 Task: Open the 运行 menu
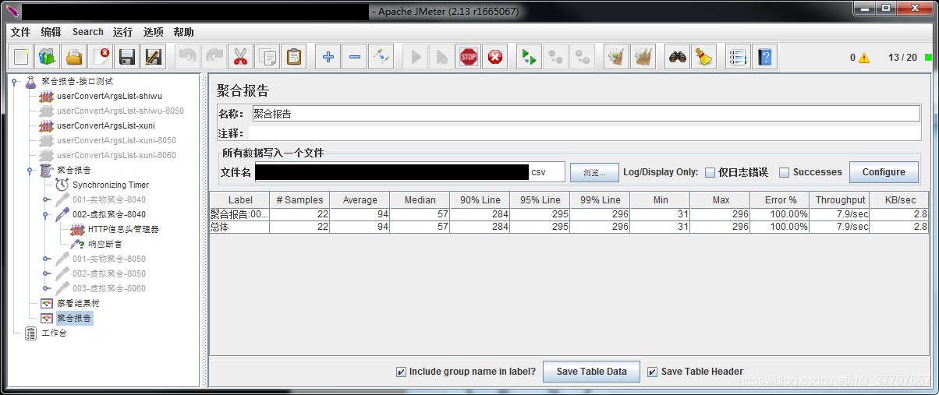tap(122, 32)
